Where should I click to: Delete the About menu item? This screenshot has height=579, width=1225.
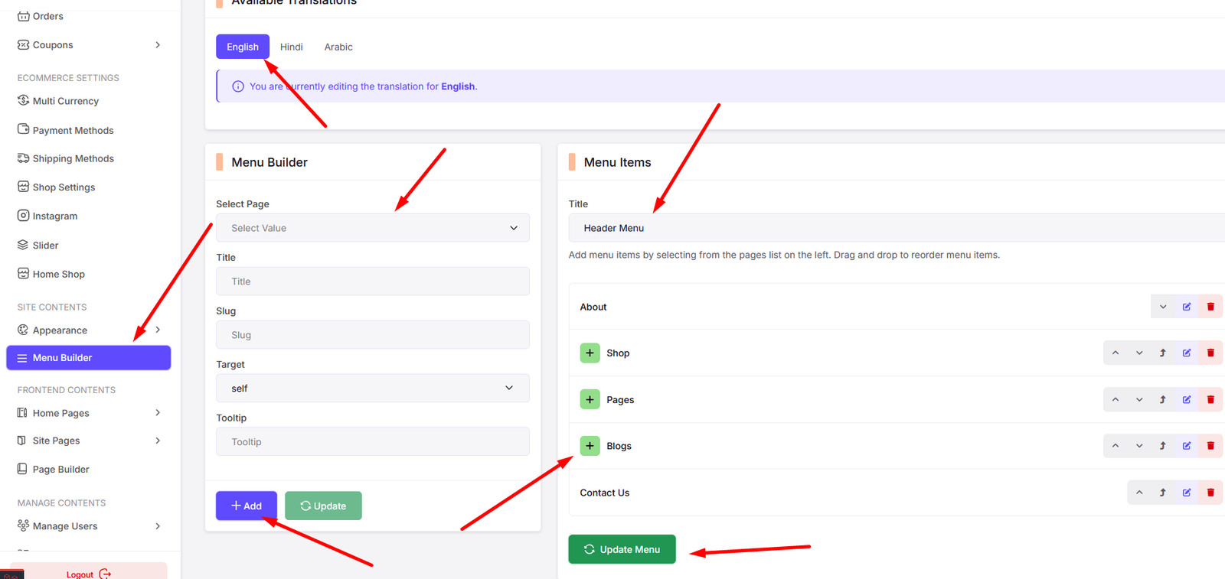click(1210, 307)
